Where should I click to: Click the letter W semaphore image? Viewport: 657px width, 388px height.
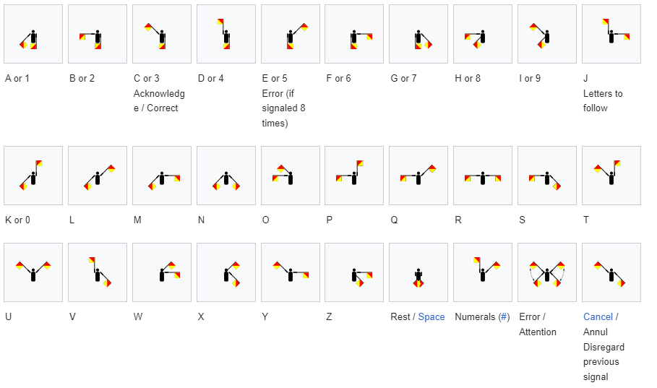coord(162,272)
